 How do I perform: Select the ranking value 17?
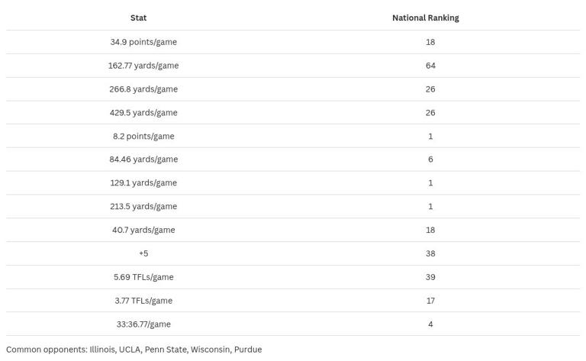click(430, 301)
